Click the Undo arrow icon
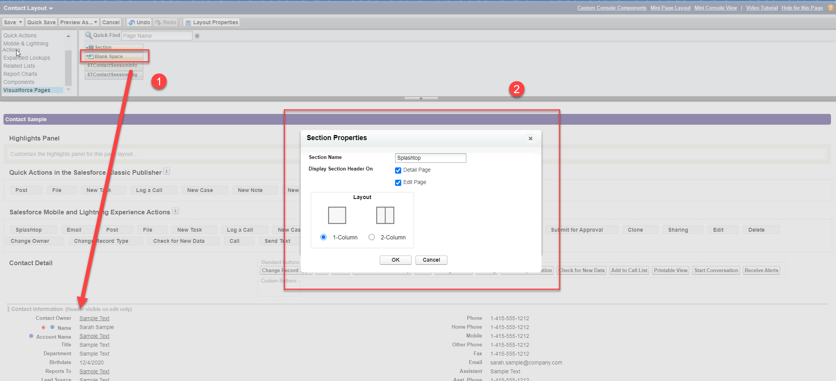The image size is (836, 381). [132, 22]
